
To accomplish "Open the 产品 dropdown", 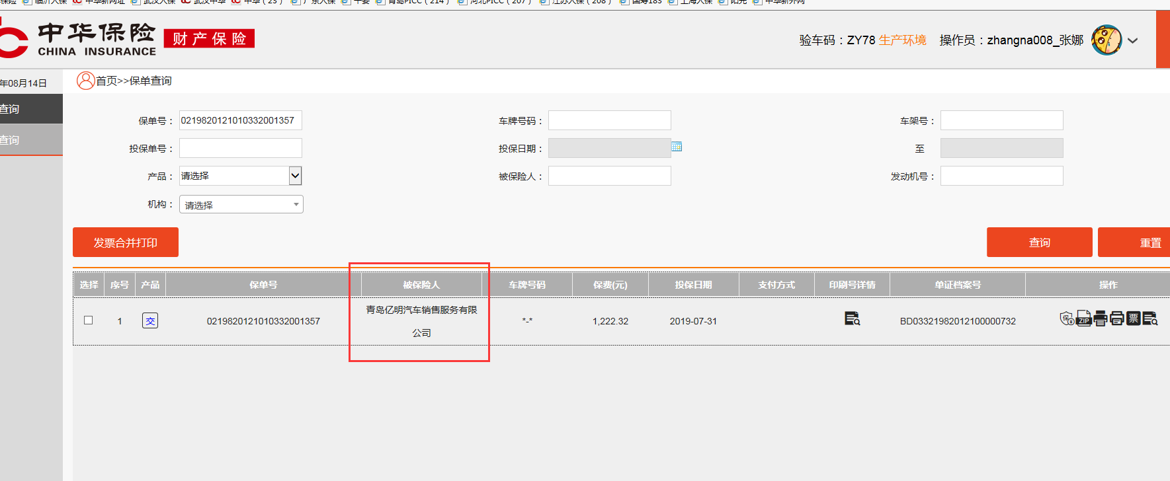I will pos(241,176).
